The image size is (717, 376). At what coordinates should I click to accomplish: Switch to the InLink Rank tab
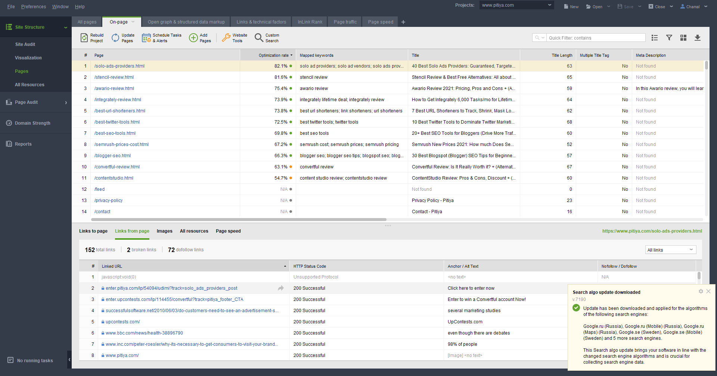click(x=310, y=22)
